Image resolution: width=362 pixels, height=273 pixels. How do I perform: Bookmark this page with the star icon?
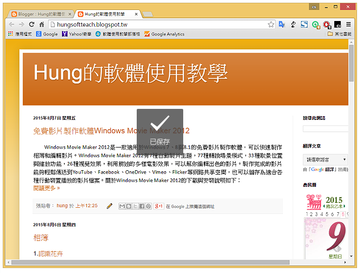[x=271, y=24]
